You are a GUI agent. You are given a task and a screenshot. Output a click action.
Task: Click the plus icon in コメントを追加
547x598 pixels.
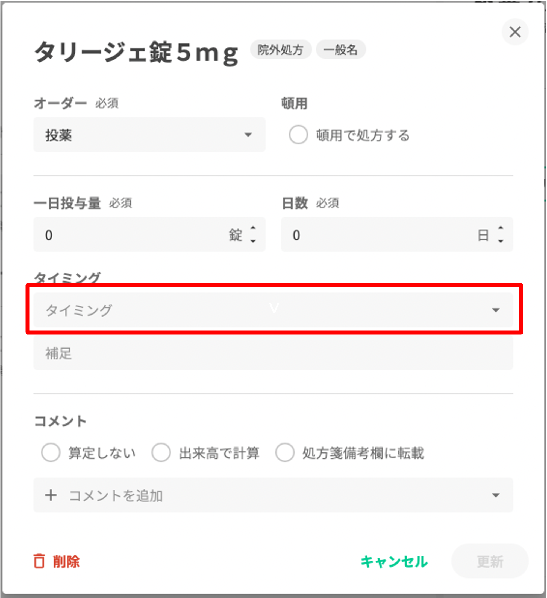(51, 495)
